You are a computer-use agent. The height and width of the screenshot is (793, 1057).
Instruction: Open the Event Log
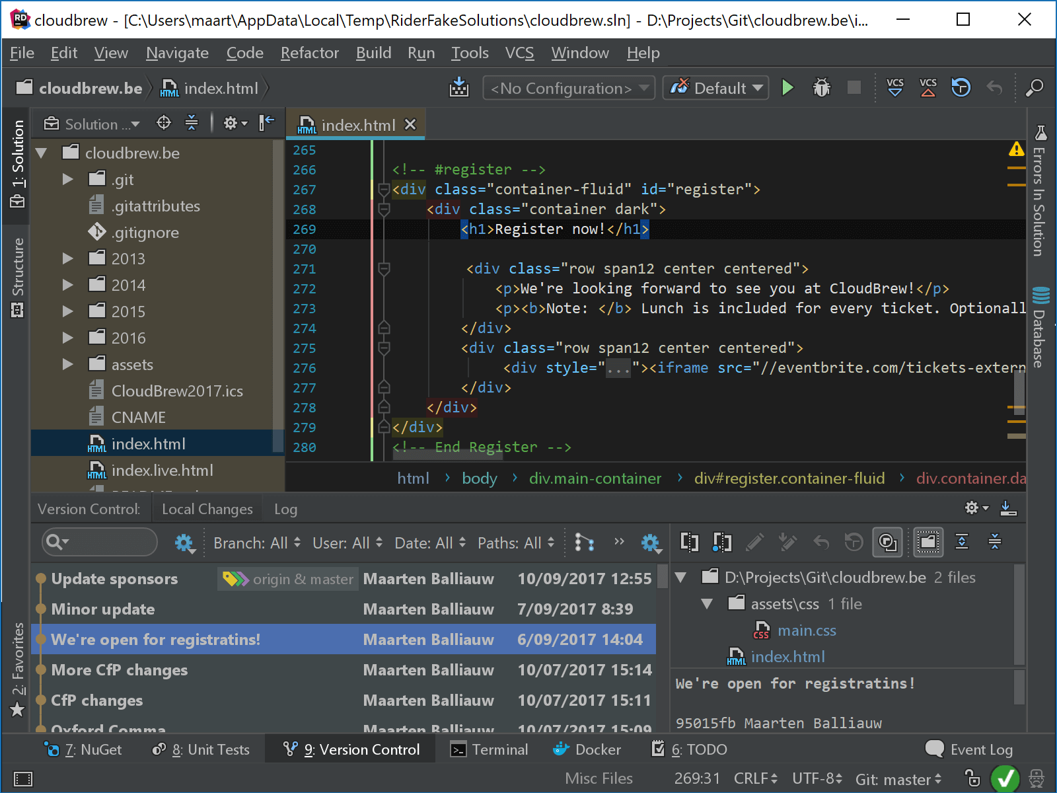pos(969,749)
